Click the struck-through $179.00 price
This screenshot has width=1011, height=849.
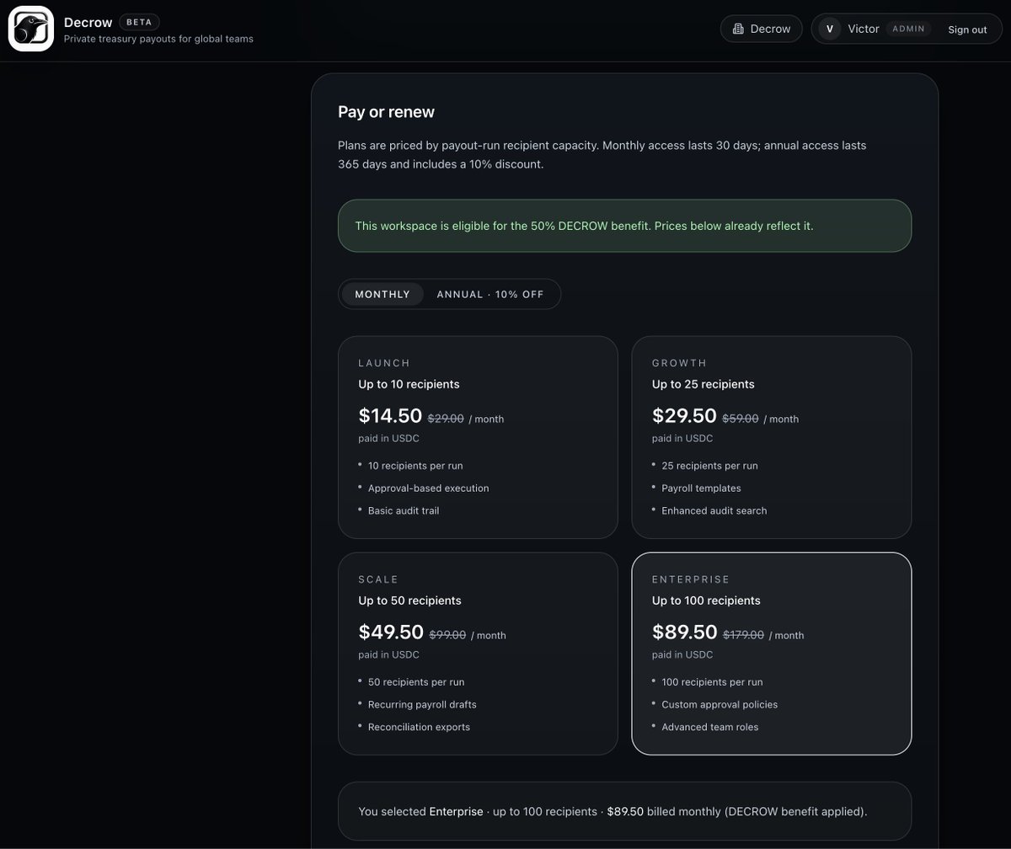[743, 634]
